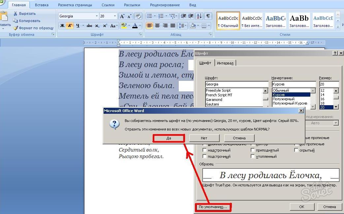
Task: Enable приподнятый checkbox
Action: pos(253,150)
